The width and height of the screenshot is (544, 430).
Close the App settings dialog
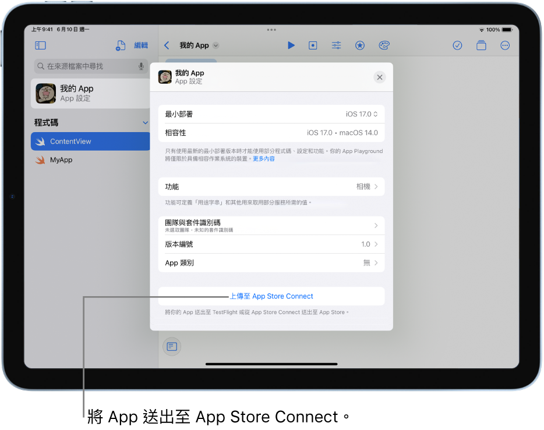pos(380,77)
